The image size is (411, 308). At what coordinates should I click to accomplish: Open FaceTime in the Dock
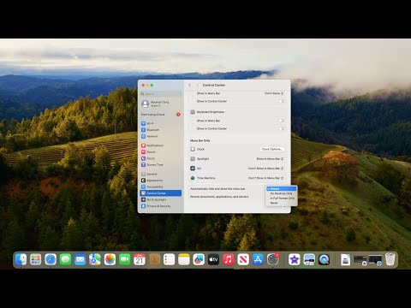tap(125, 259)
